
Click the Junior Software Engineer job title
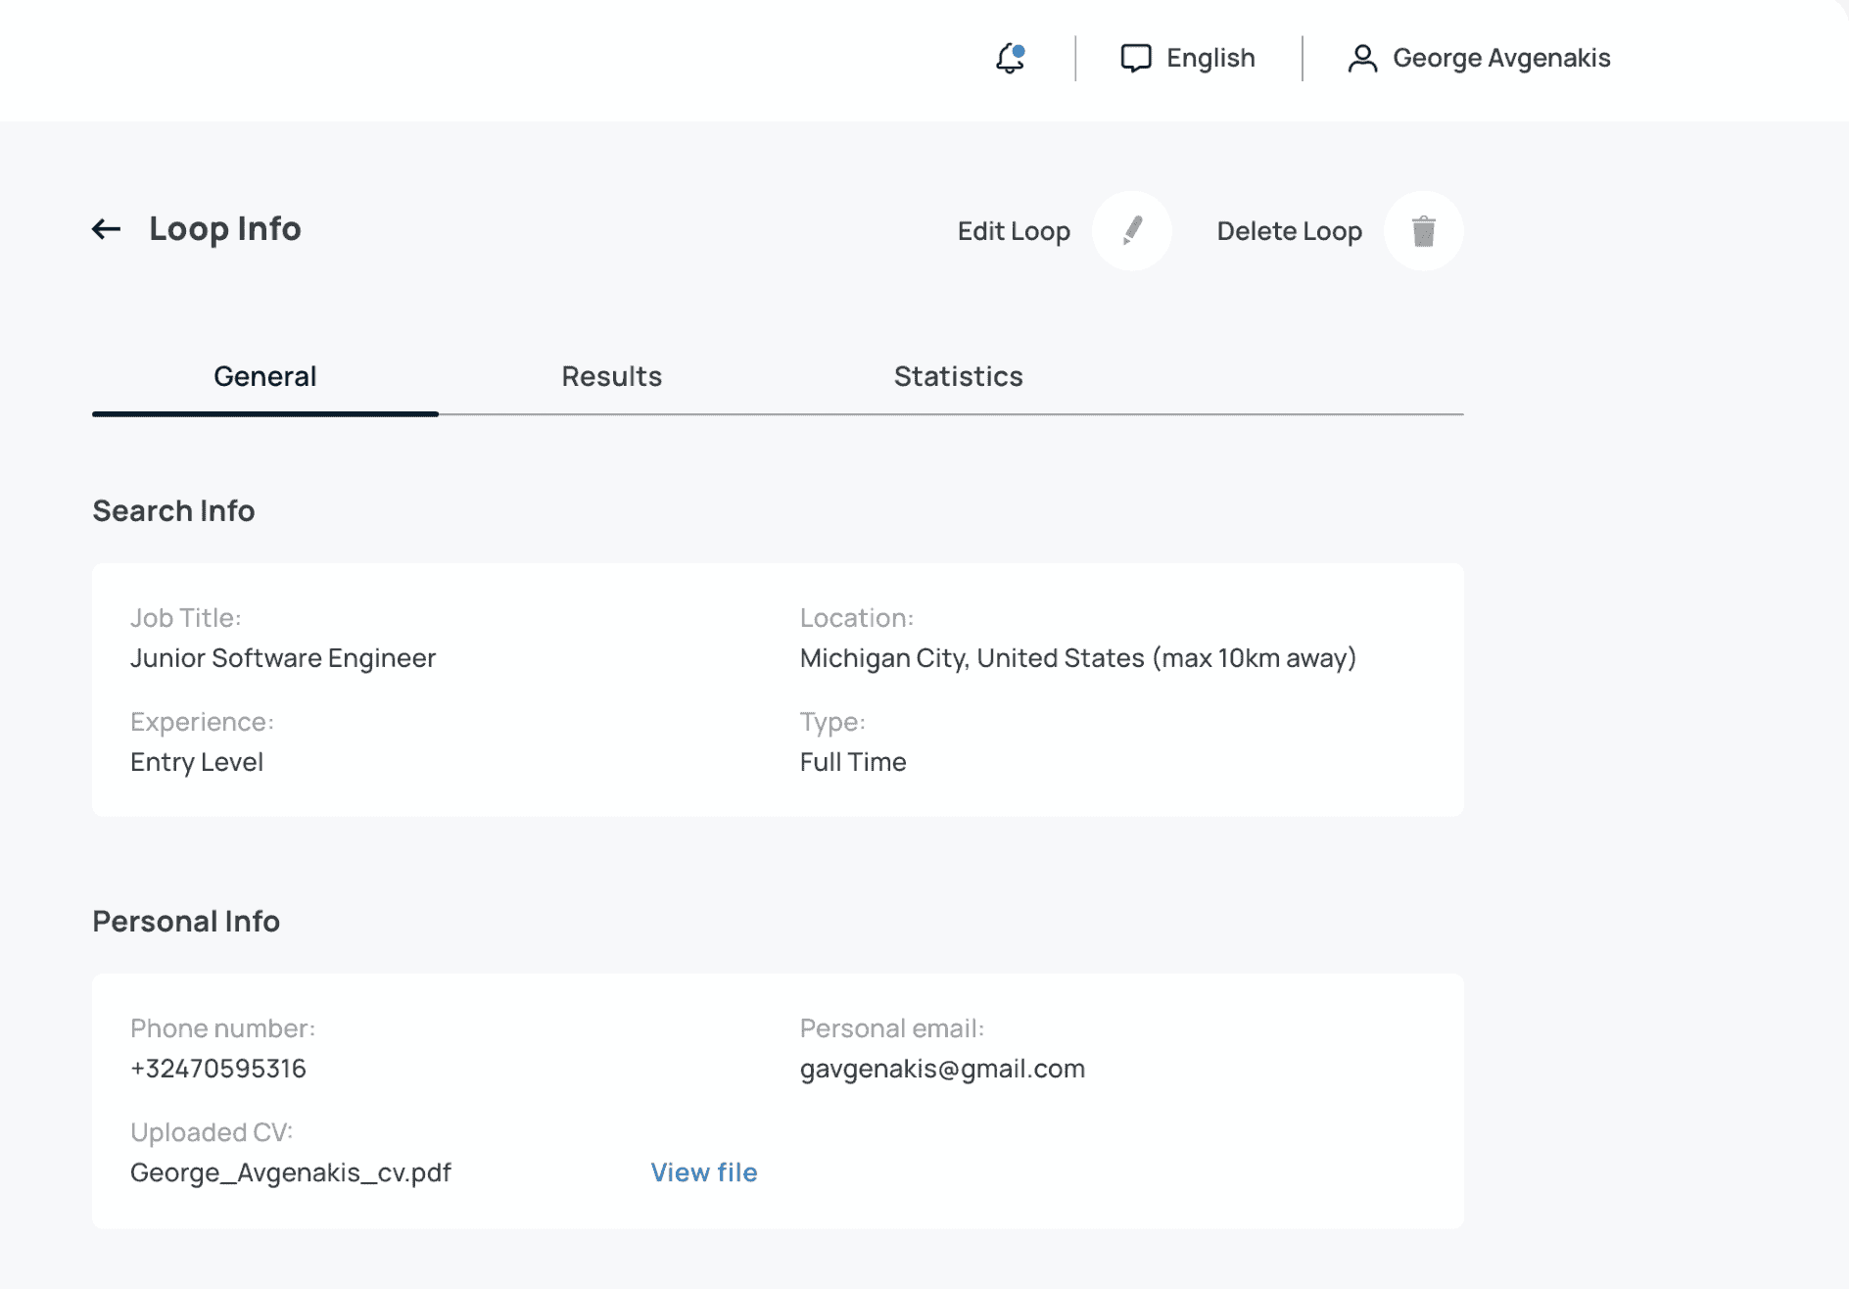point(283,658)
